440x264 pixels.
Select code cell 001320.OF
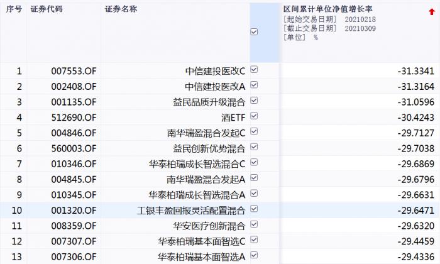coord(74,210)
